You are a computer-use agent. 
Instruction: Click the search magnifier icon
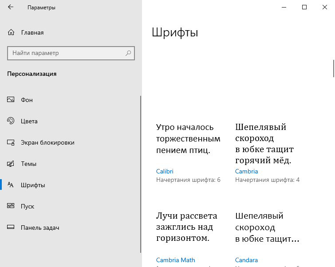(x=128, y=53)
